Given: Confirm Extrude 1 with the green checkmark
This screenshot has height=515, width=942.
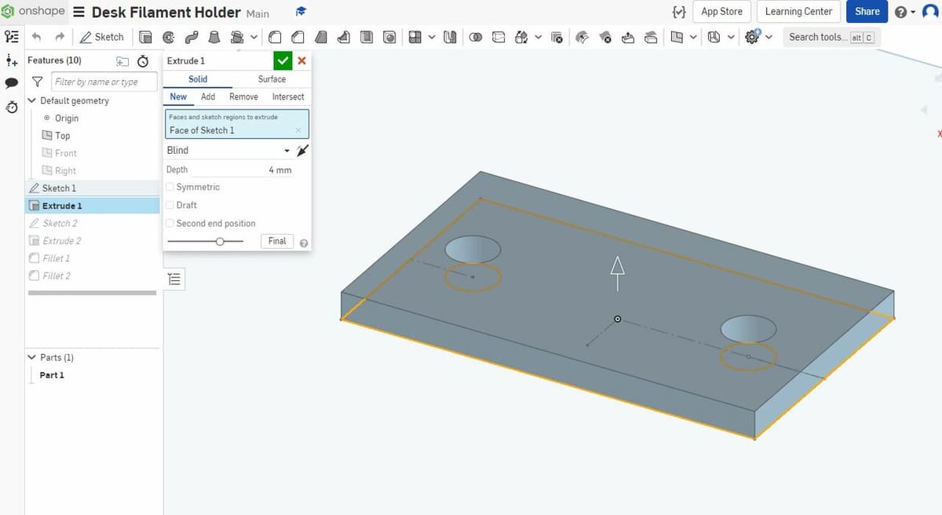Looking at the screenshot, I should (x=283, y=60).
